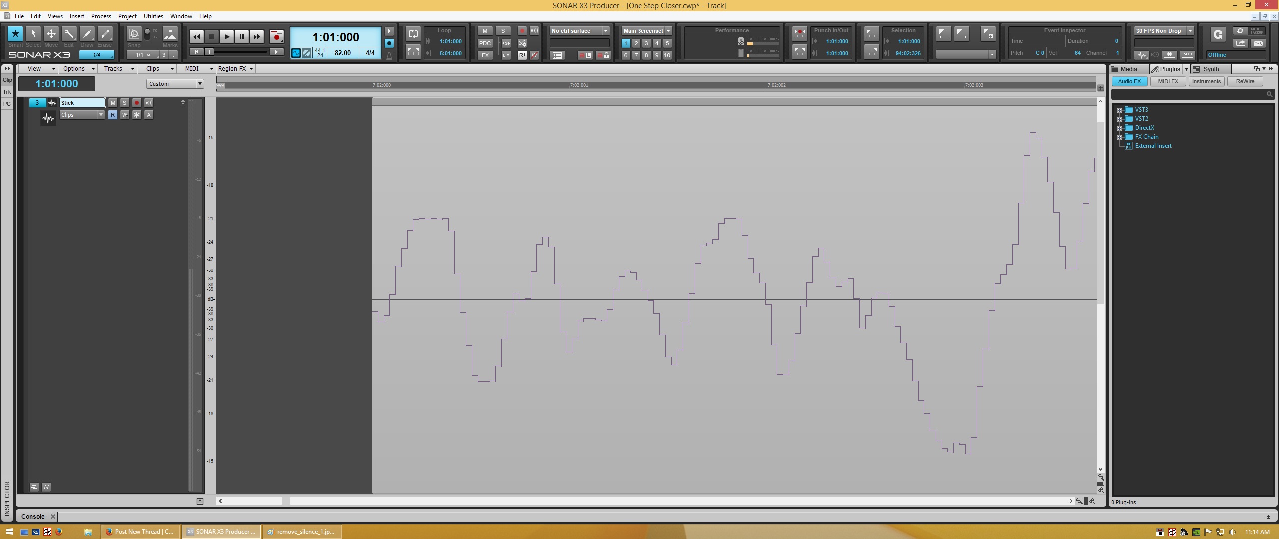Expand the VST3 plugin folder

1119,110
